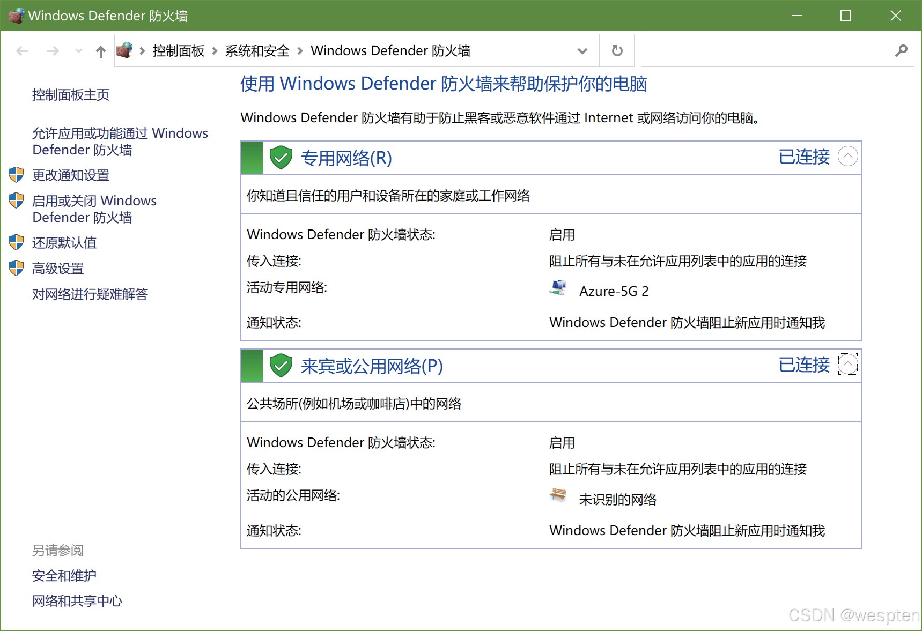The image size is (922, 631).
Task: Click the Azure-5G 2 network icon
Action: 558,288
